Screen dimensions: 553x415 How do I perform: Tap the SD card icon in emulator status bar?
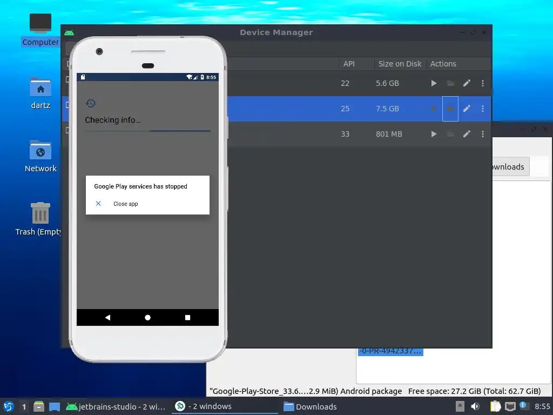tap(83, 77)
